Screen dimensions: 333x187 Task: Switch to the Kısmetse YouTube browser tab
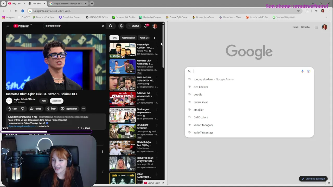16,3
